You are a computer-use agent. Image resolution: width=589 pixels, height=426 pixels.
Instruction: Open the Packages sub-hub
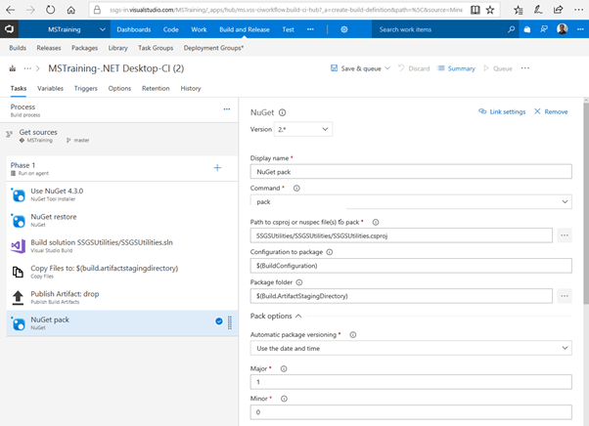tap(84, 48)
